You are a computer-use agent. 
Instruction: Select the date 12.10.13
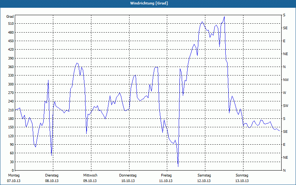coord(204,181)
